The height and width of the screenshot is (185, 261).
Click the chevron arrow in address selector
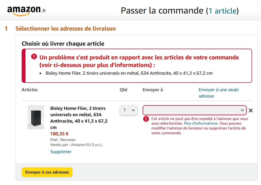pos(242,110)
